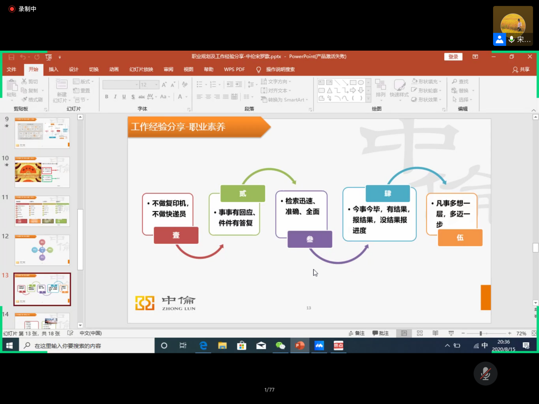
Task: Expand the font size dropdown
Action: (156, 85)
